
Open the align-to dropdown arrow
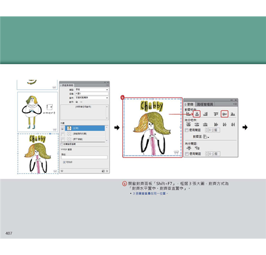click(x=209, y=137)
